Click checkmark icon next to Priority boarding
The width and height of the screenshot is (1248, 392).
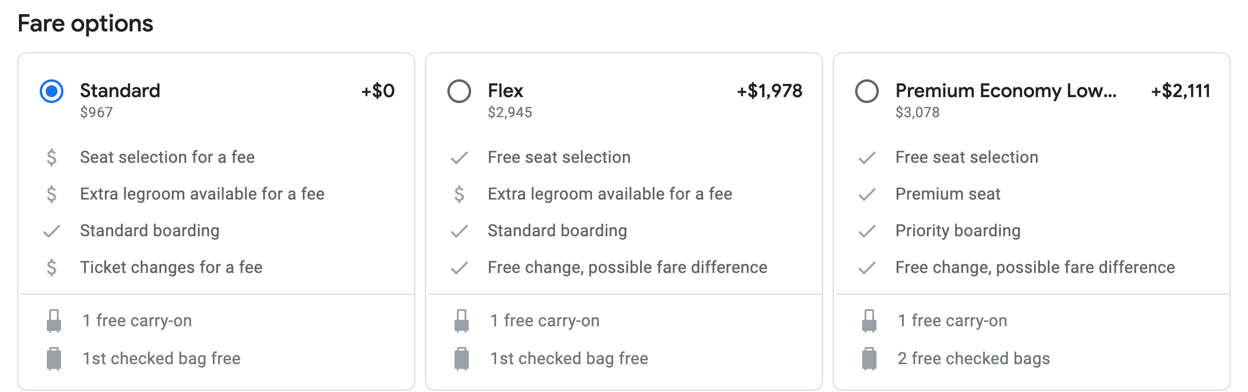867,232
